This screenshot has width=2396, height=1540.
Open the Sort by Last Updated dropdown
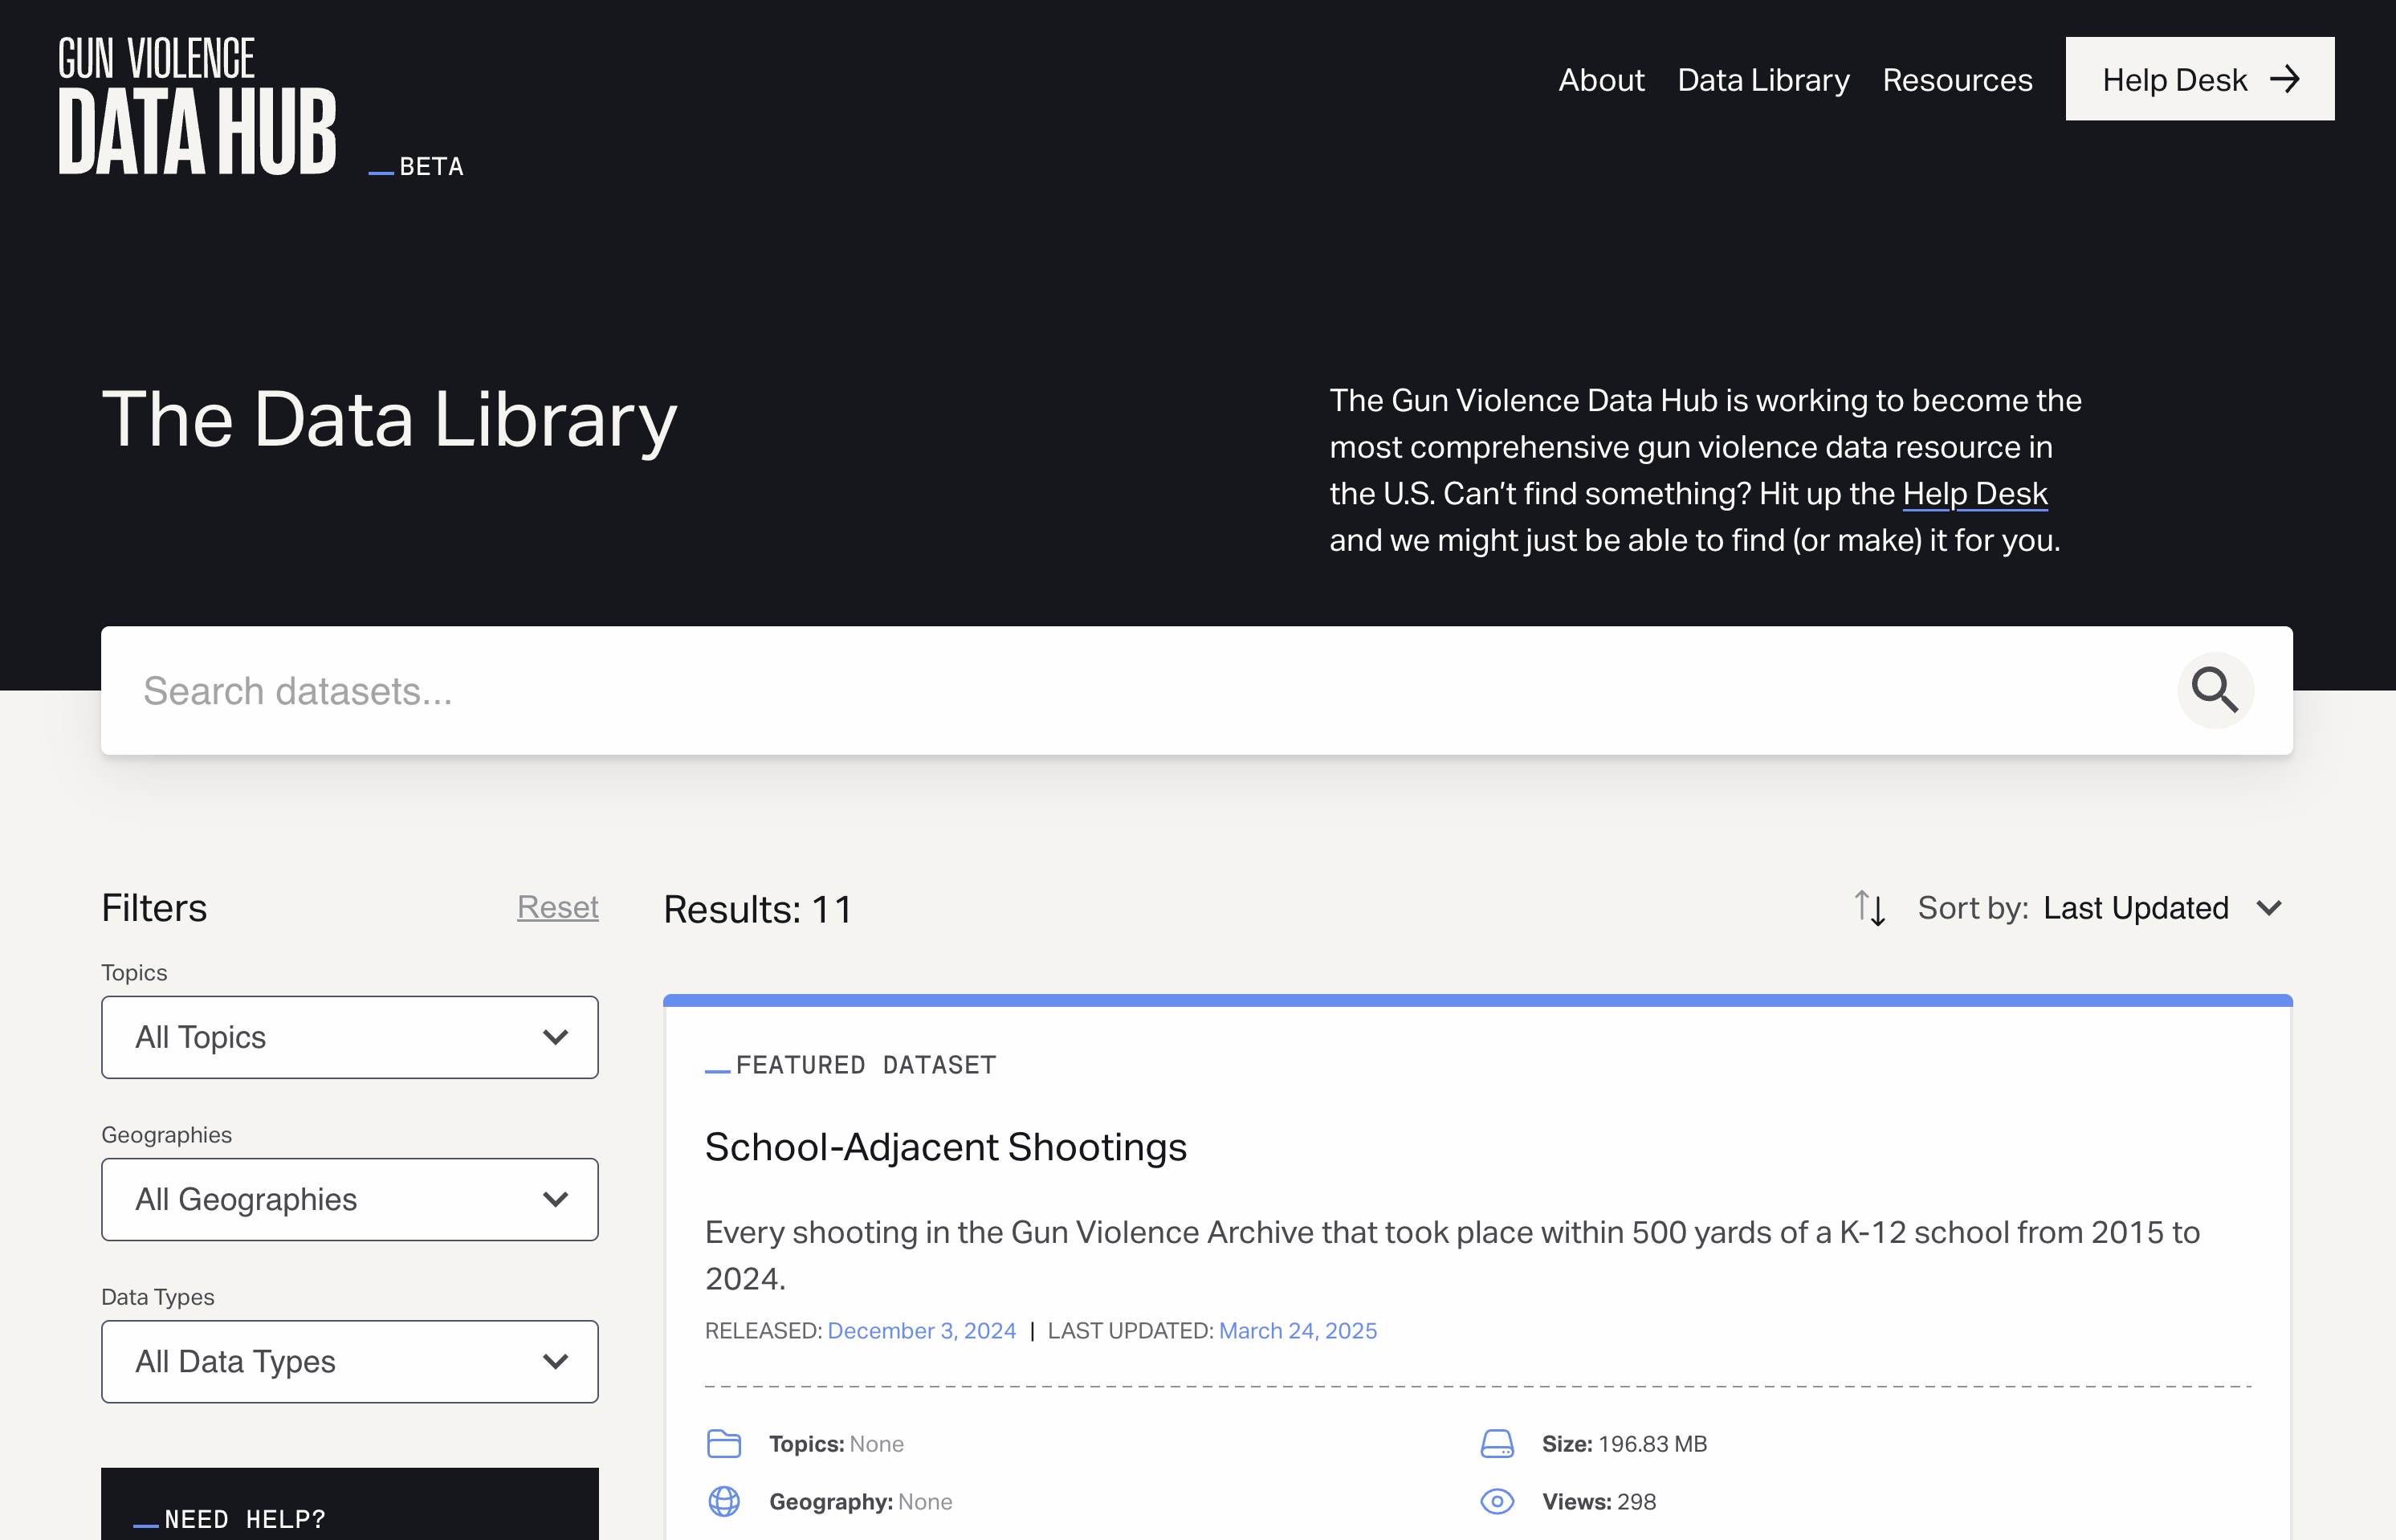2100,908
